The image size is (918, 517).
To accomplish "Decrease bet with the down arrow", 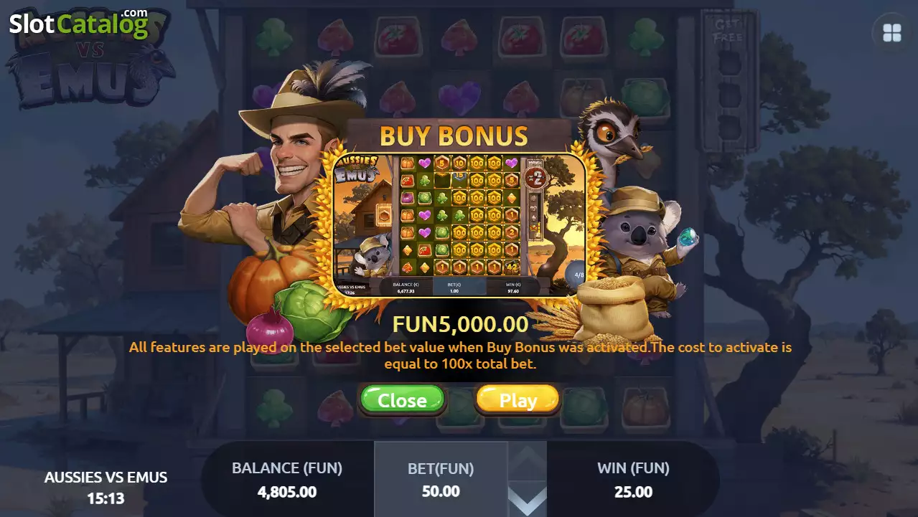I will coord(528,499).
